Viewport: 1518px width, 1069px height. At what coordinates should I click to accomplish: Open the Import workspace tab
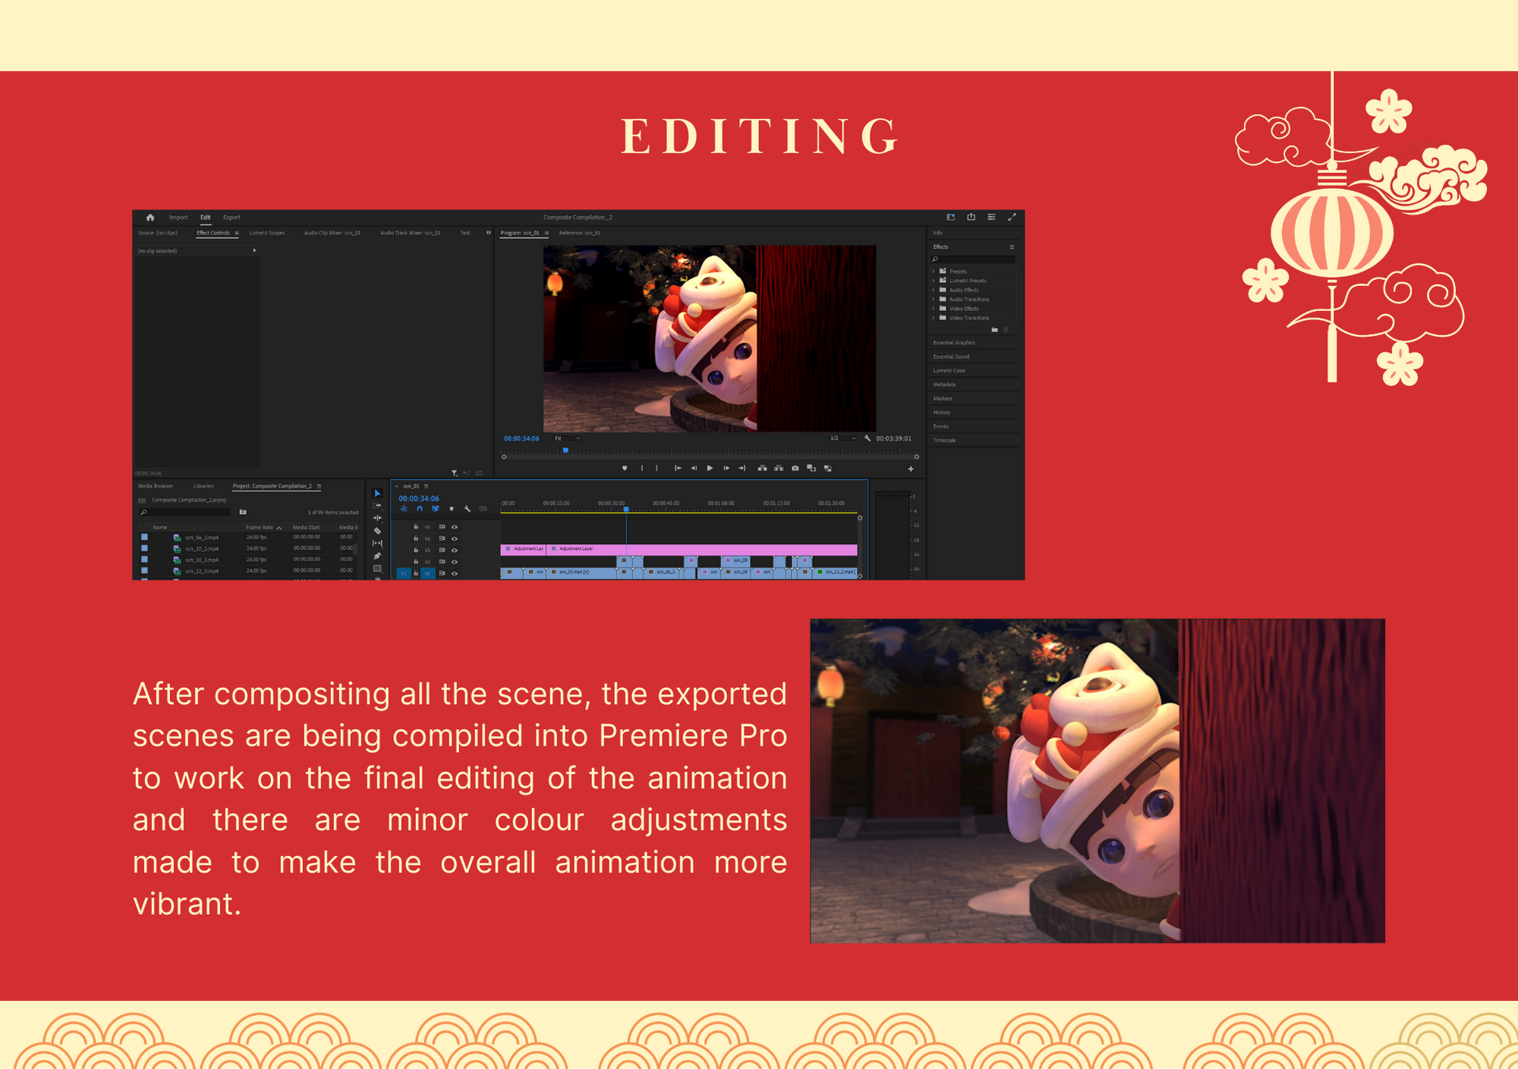178,218
